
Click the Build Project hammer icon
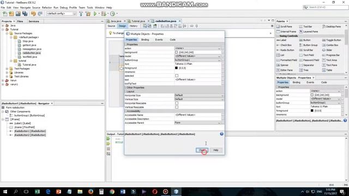point(81,14)
